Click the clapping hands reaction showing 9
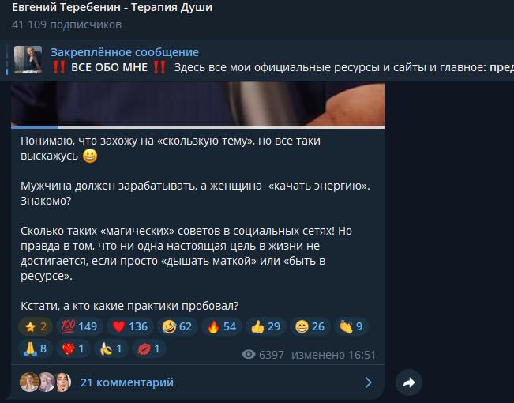The image size is (514, 403). click(x=351, y=326)
